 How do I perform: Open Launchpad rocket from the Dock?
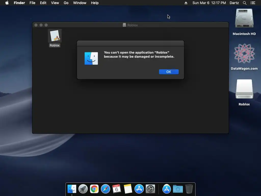83,189
